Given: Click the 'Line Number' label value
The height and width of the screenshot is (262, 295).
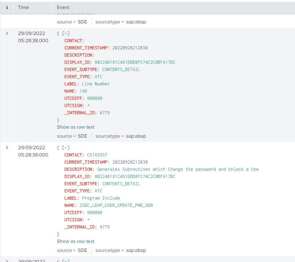Looking at the screenshot, I should (96, 84).
